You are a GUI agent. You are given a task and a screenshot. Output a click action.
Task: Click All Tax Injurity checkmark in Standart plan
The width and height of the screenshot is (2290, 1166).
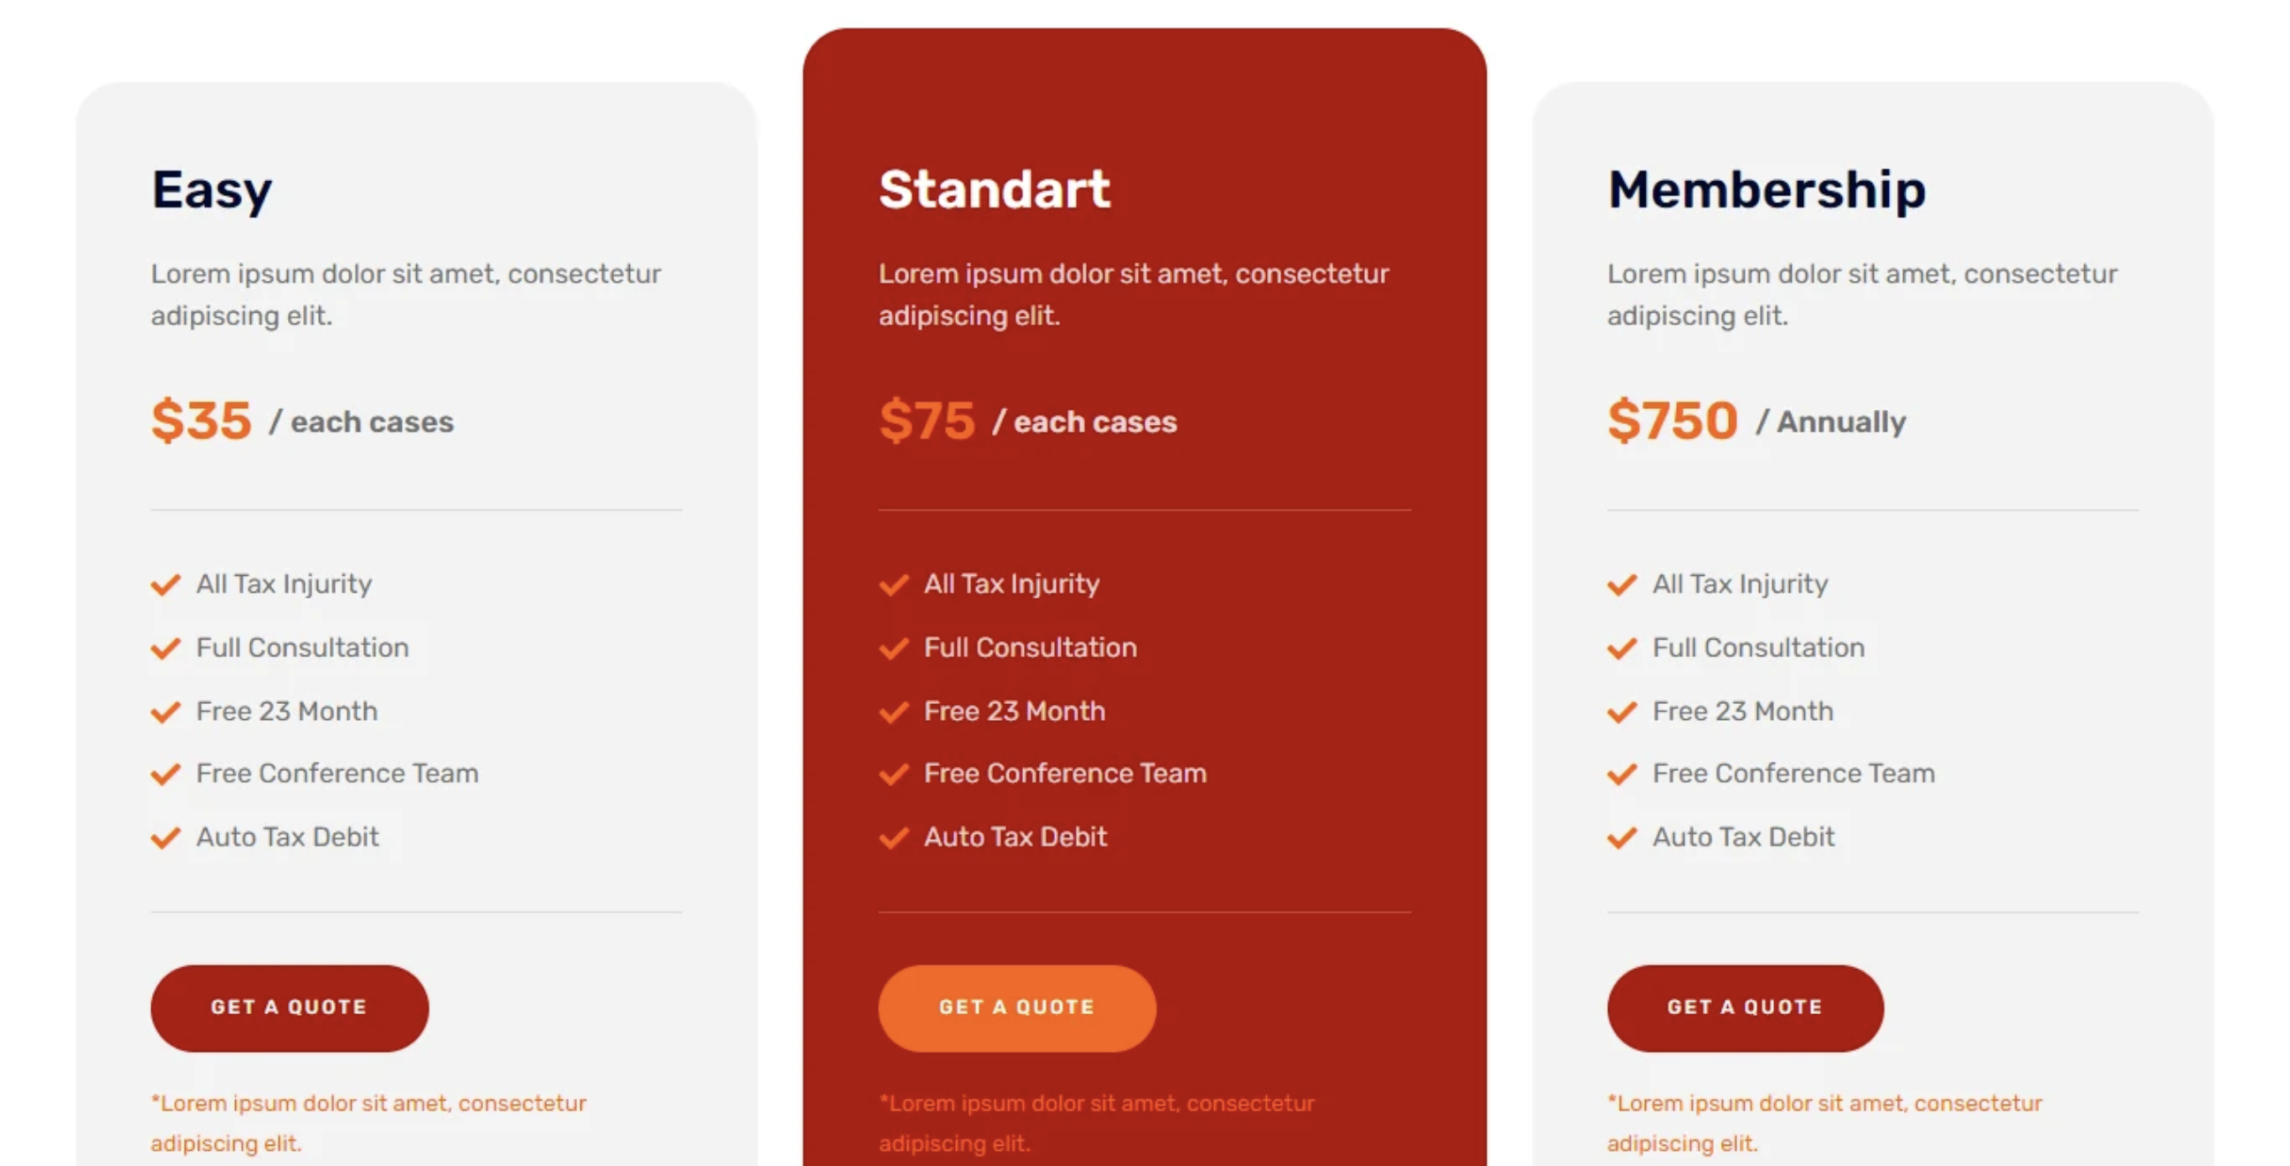coord(893,585)
